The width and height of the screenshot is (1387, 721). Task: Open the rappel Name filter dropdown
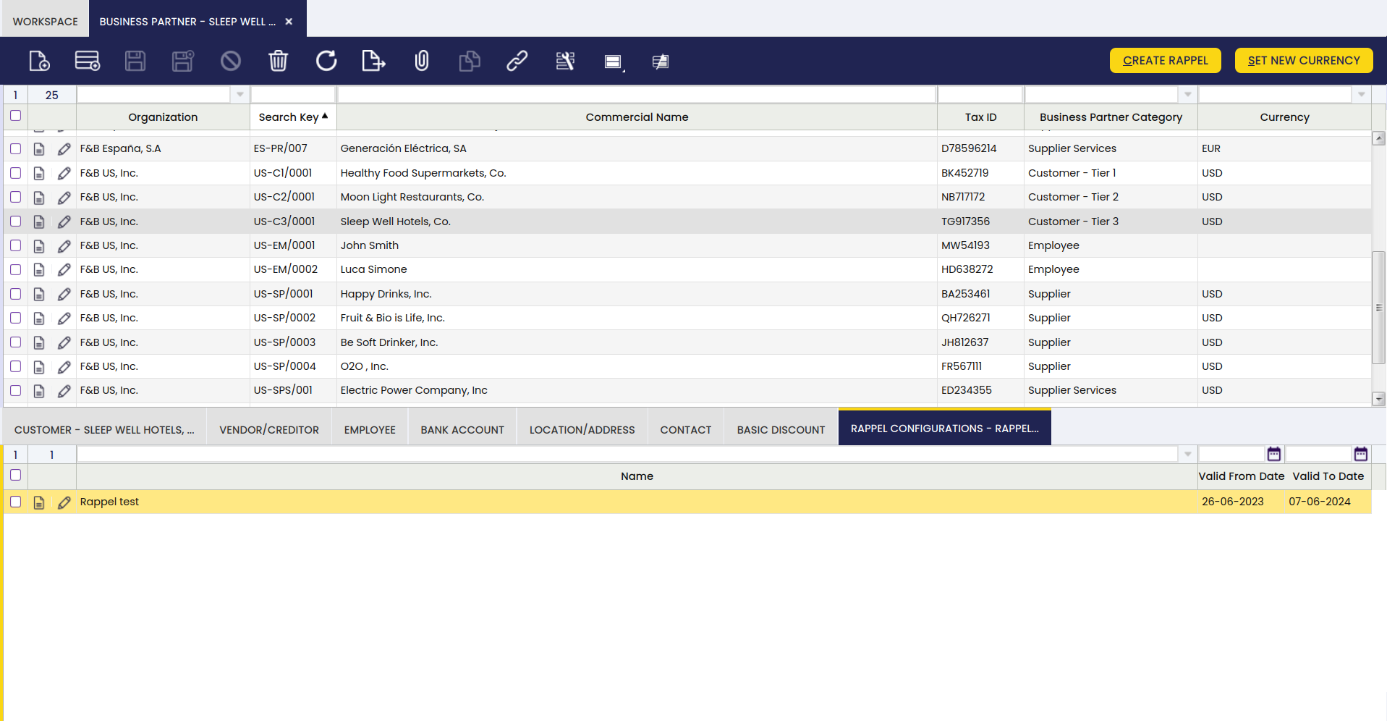1187,455
